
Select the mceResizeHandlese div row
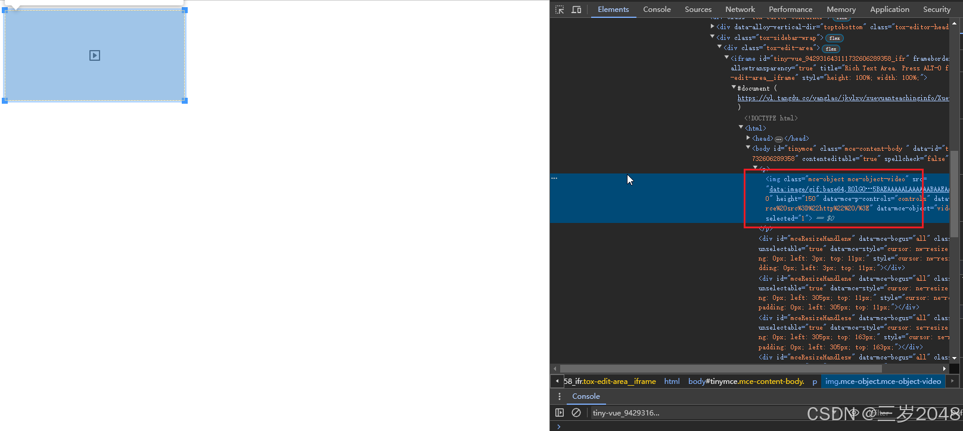tap(853, 332)
